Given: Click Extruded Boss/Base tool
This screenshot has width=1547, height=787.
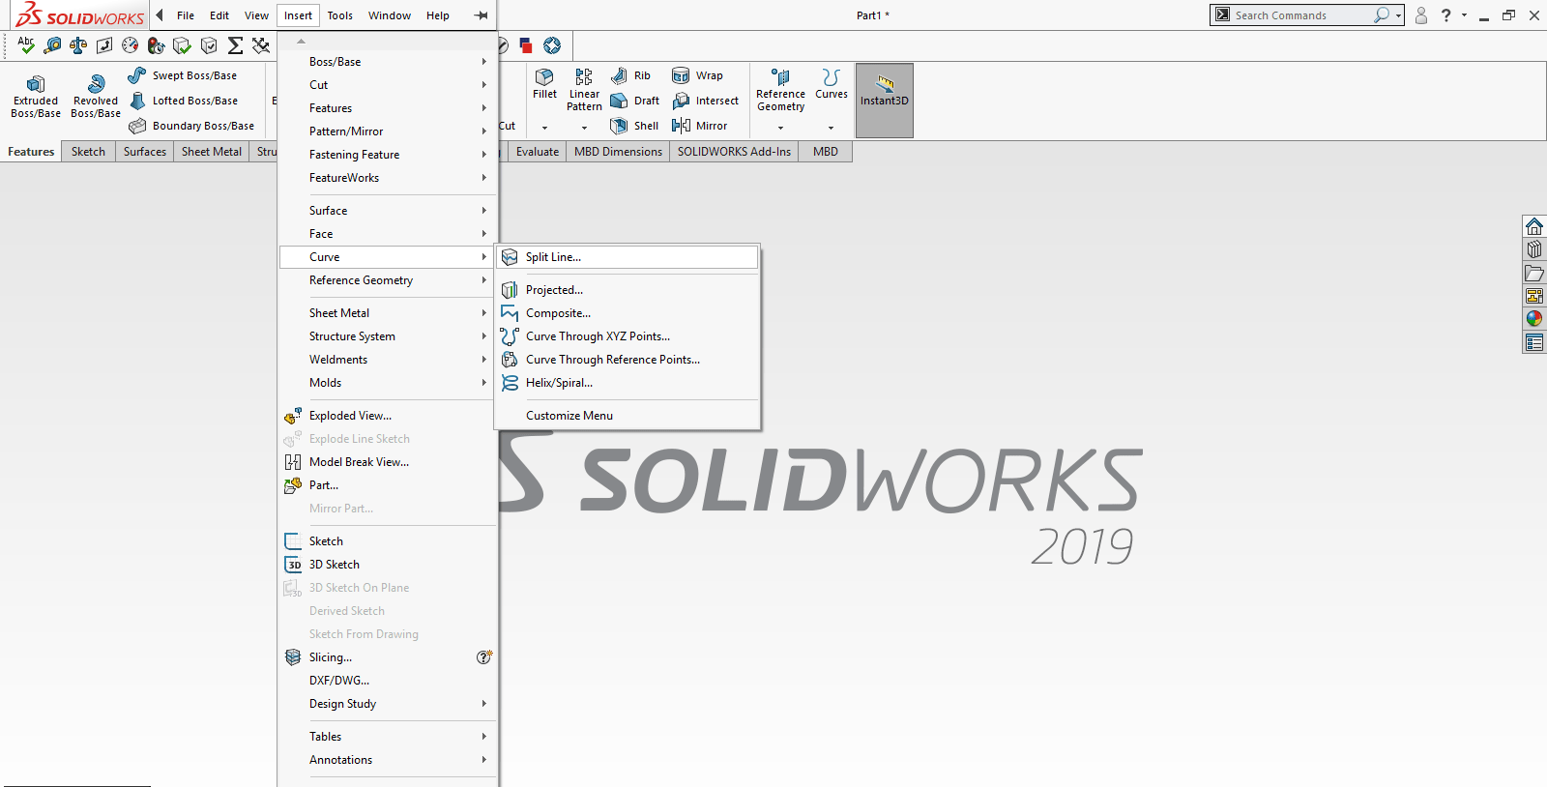Looking at the screenshot, I should coord(36,97).
